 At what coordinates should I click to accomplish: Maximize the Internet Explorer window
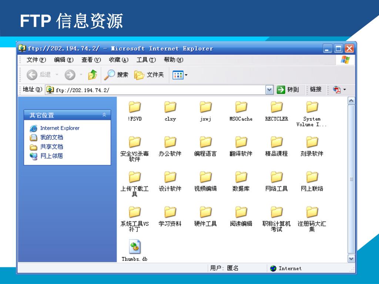338,48
